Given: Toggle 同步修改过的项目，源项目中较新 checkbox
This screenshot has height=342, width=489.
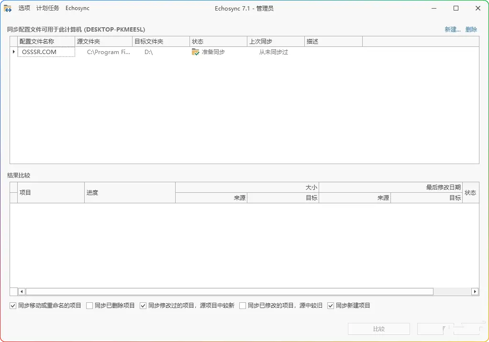Looking at the screenshot, I should [x=143, y=306].
